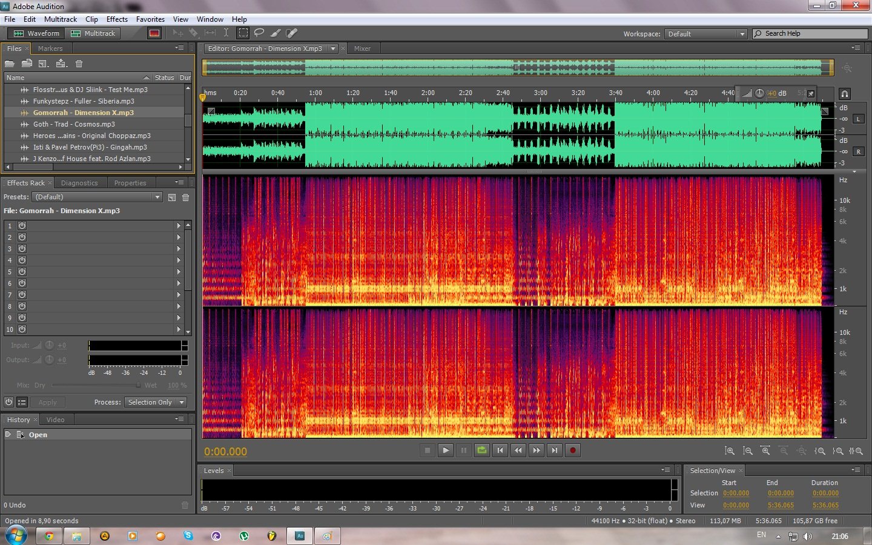Image resolution: width=872 pixels, height=545 pixels.
Task: Zoom to Out Point icon
Action: (838, 451)
